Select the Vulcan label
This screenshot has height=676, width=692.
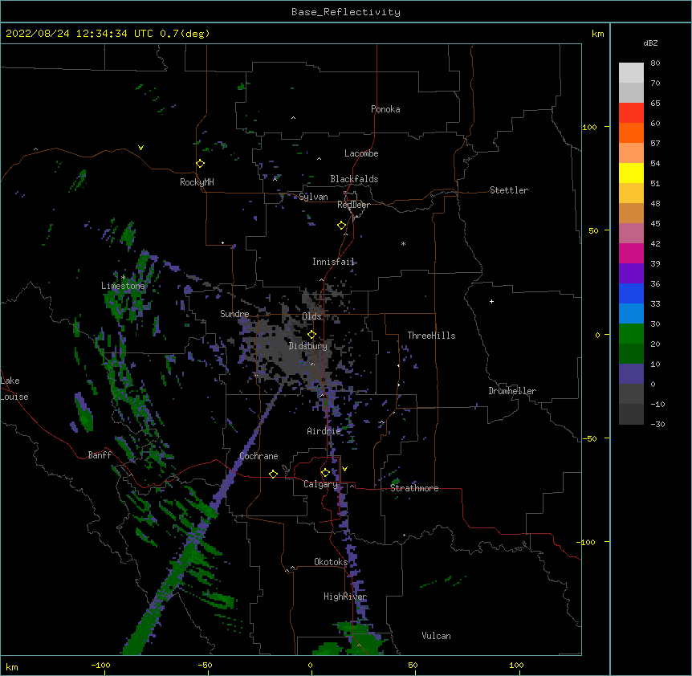(x=436, y=636)
